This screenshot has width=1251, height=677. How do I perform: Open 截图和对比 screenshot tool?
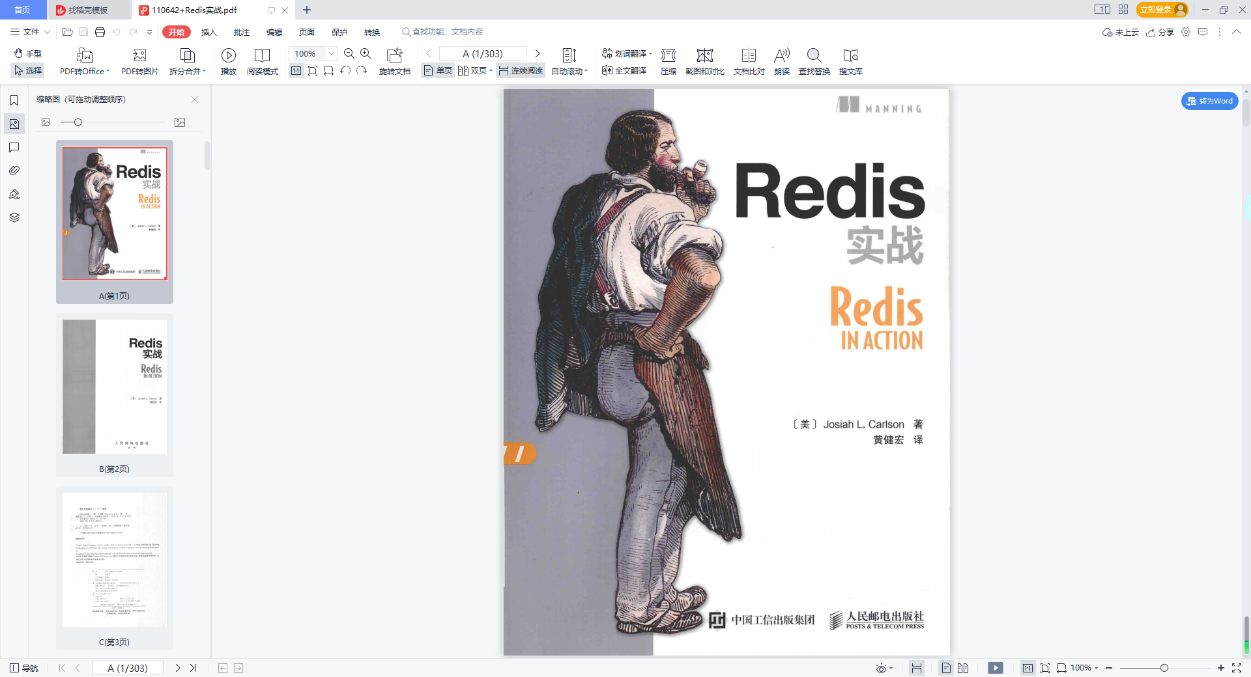pos(704,55)
